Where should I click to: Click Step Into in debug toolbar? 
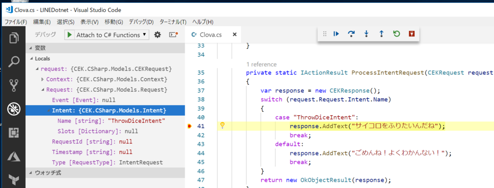(366, 34)
